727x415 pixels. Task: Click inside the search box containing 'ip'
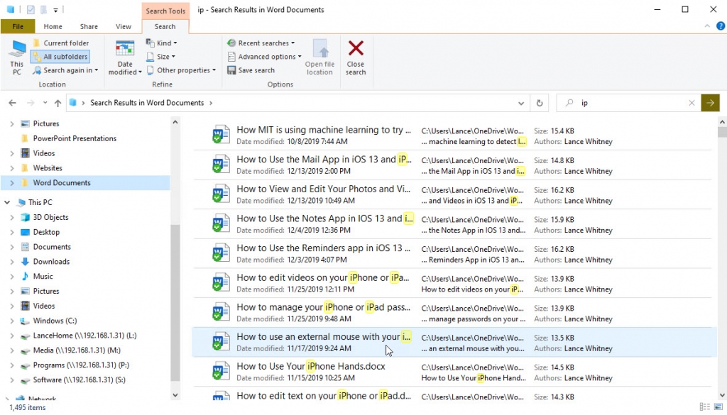[630, 103]
